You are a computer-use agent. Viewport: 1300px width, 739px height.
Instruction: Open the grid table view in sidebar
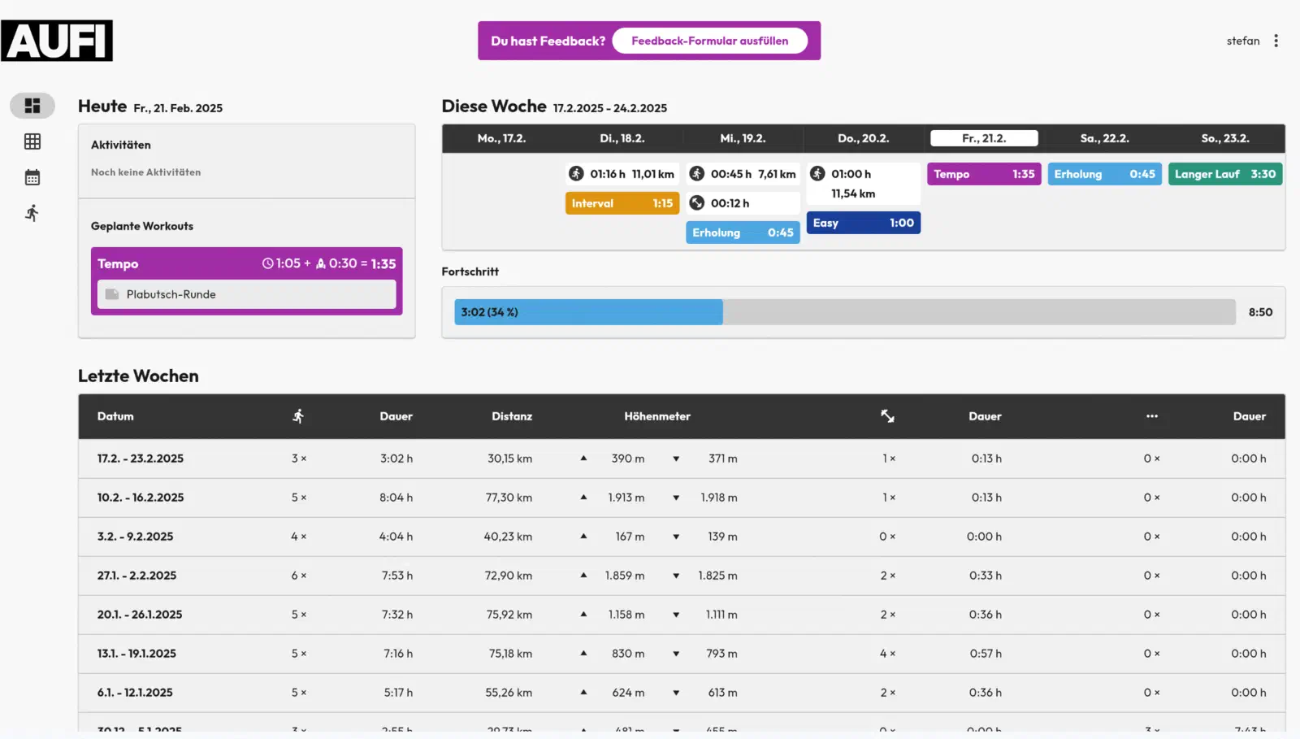tap(32, 141)
